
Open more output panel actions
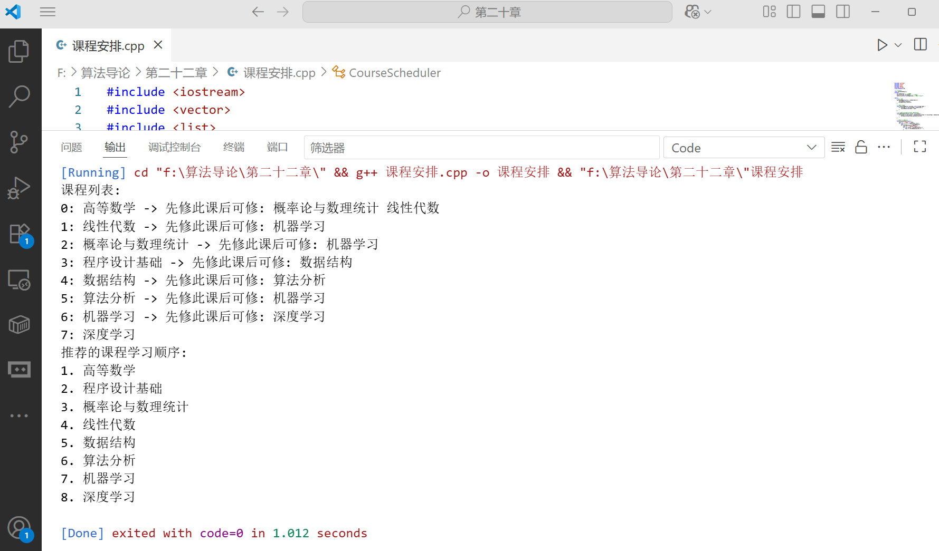click(x=884, y=147)
